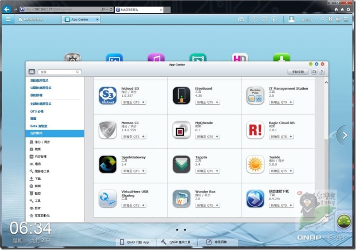
Task: Select the 備份 / 同步 backup category
Action: (x=40, y=142)
